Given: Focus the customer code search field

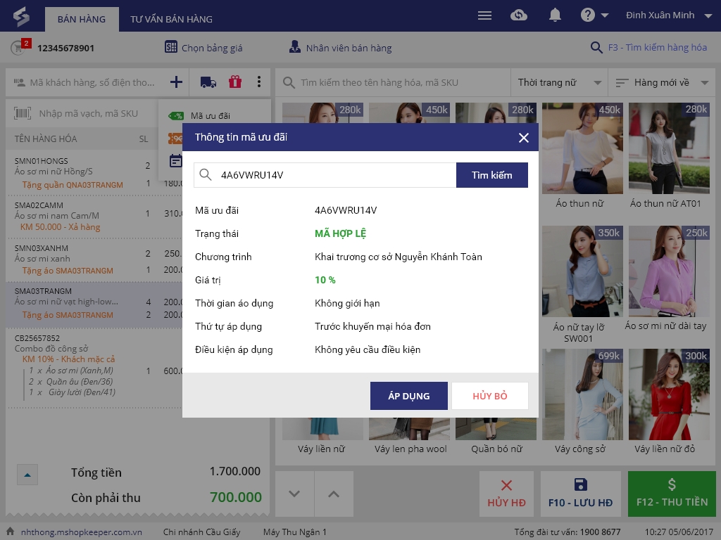Looking at the screenshot, I should point(92,83).
